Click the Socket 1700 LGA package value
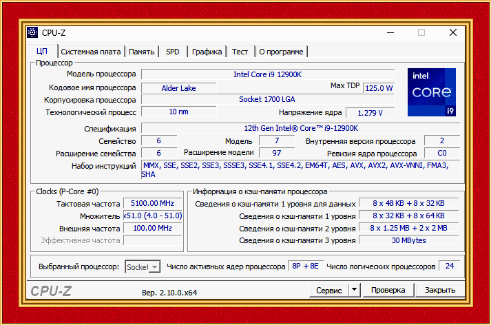The width and height of the screenshot is (491, 325). 268,99
